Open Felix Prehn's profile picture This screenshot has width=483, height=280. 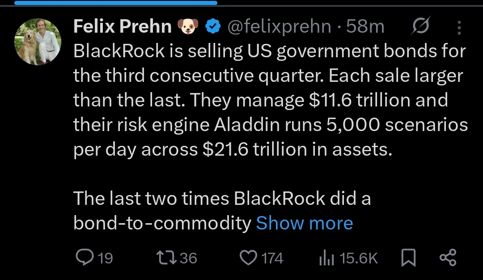38,42
